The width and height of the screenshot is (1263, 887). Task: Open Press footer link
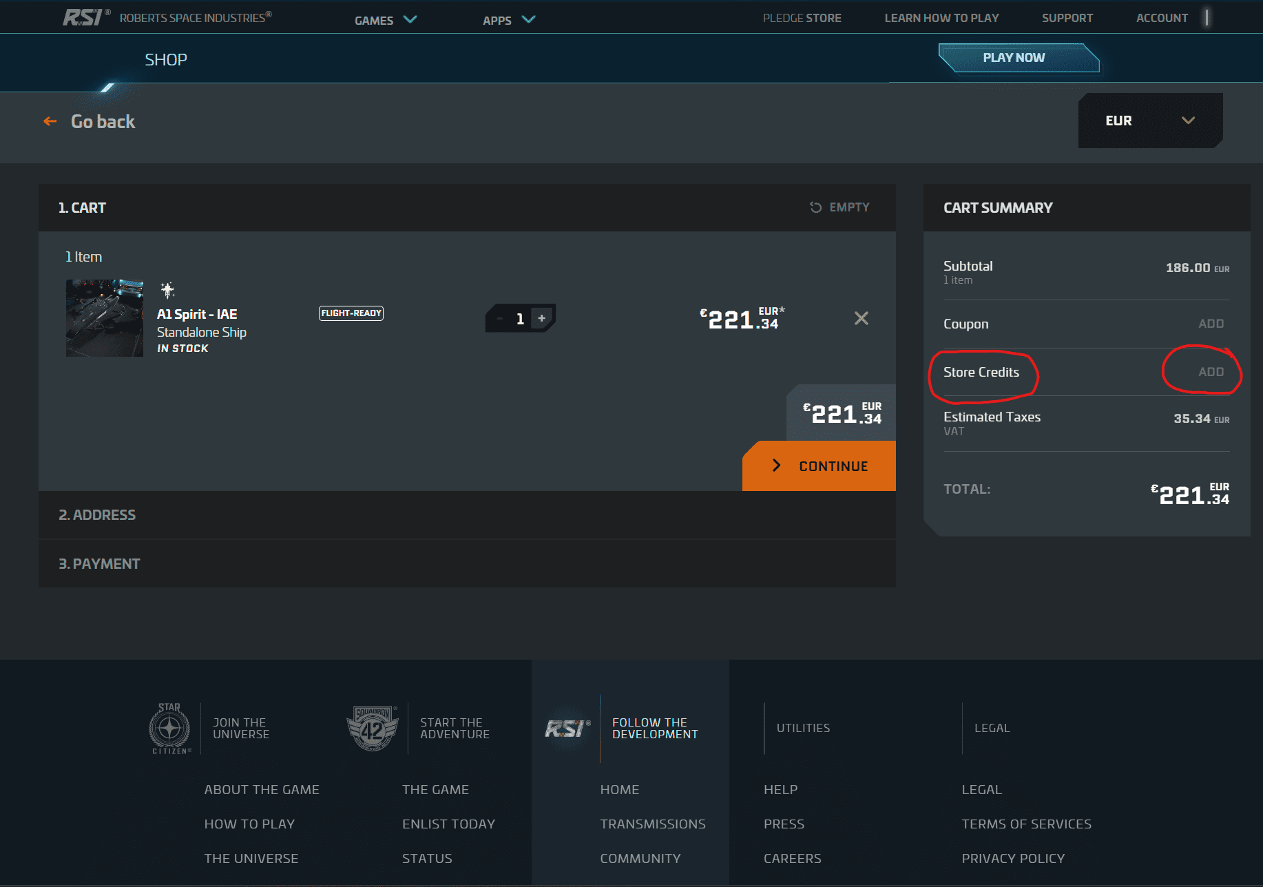coord(784,824)
